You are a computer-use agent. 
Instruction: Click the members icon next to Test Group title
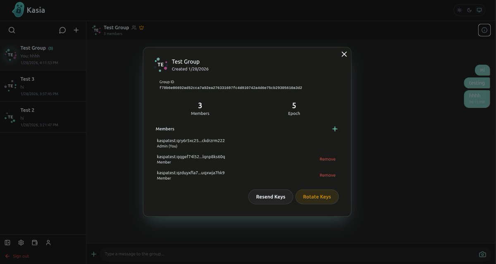coord(134,27)
